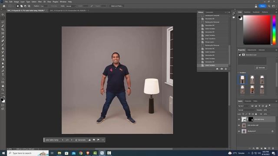Choose New Selection mode icon
This screenshot has width=278, height=156.
[x=18, y=6]
